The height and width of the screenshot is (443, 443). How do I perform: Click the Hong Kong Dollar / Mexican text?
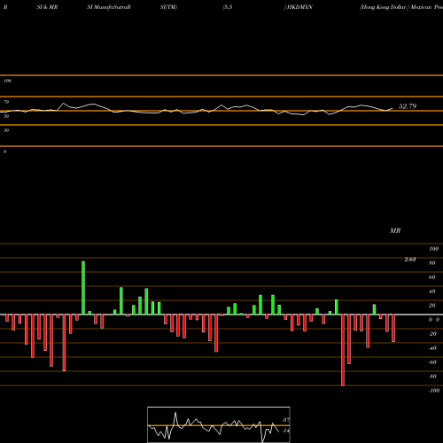pos(396,7)
